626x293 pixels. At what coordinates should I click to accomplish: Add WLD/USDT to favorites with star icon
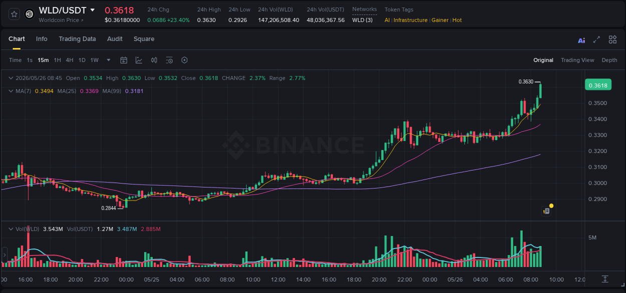(x=15, y=14)
